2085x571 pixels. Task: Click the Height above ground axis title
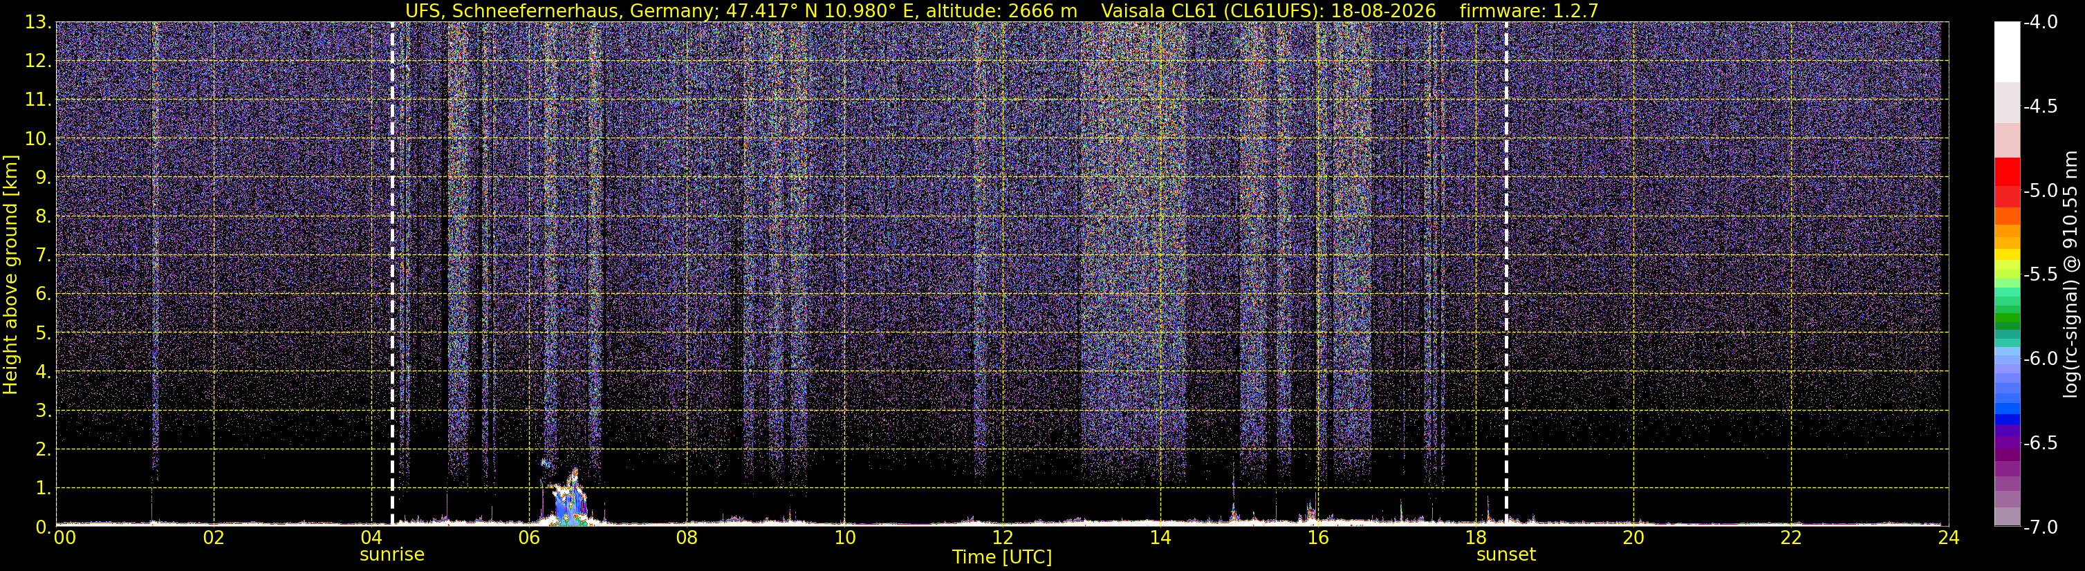tap(10, 275)
